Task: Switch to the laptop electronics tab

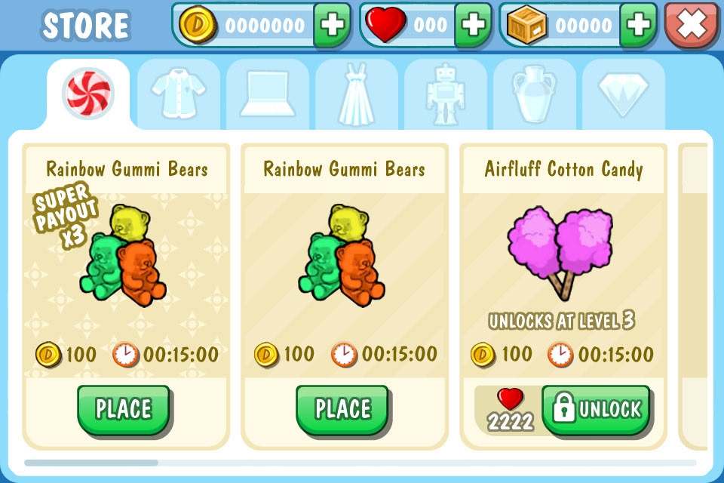Action: pos(268,94)
